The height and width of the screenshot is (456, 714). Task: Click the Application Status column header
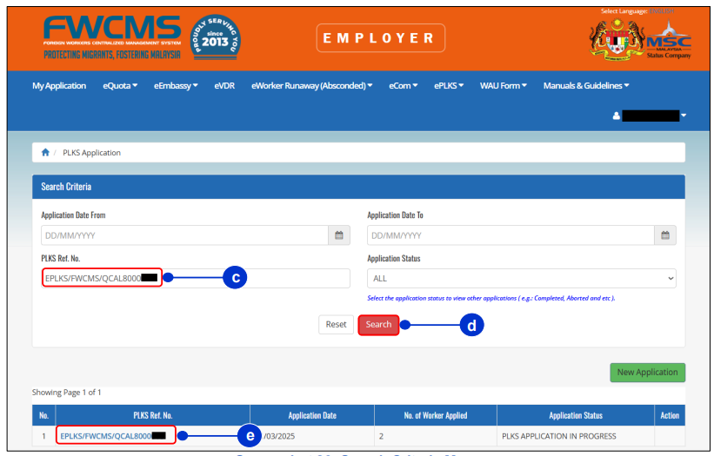point(576,415)
